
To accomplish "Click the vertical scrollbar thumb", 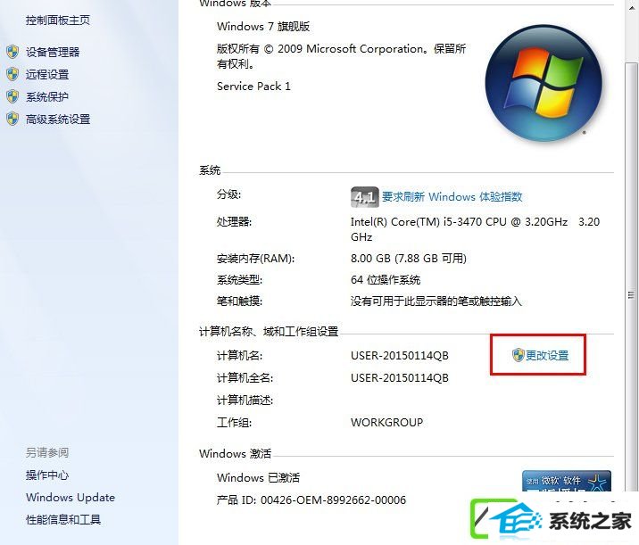I will click(631, 277).
